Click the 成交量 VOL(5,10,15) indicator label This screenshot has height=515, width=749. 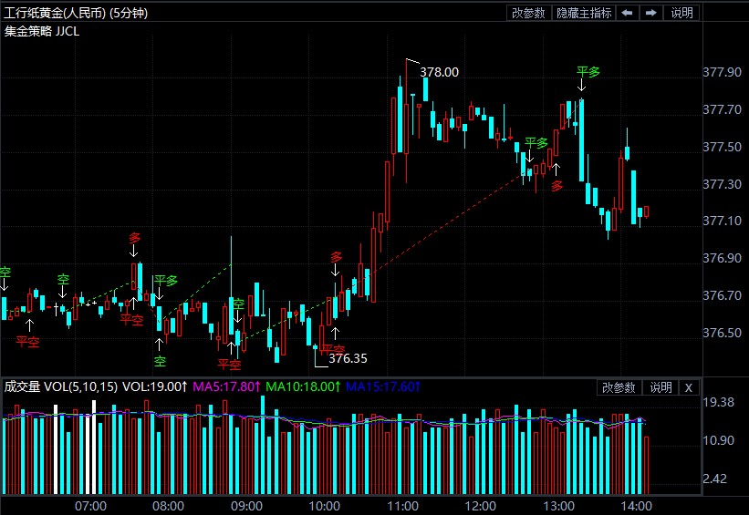60,387
